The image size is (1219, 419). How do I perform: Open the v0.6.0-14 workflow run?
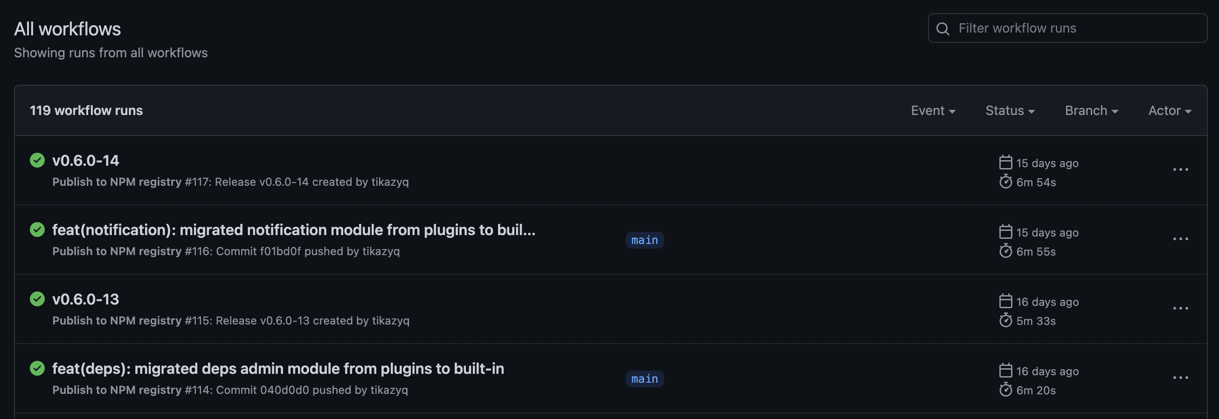(x=86, y=161)
